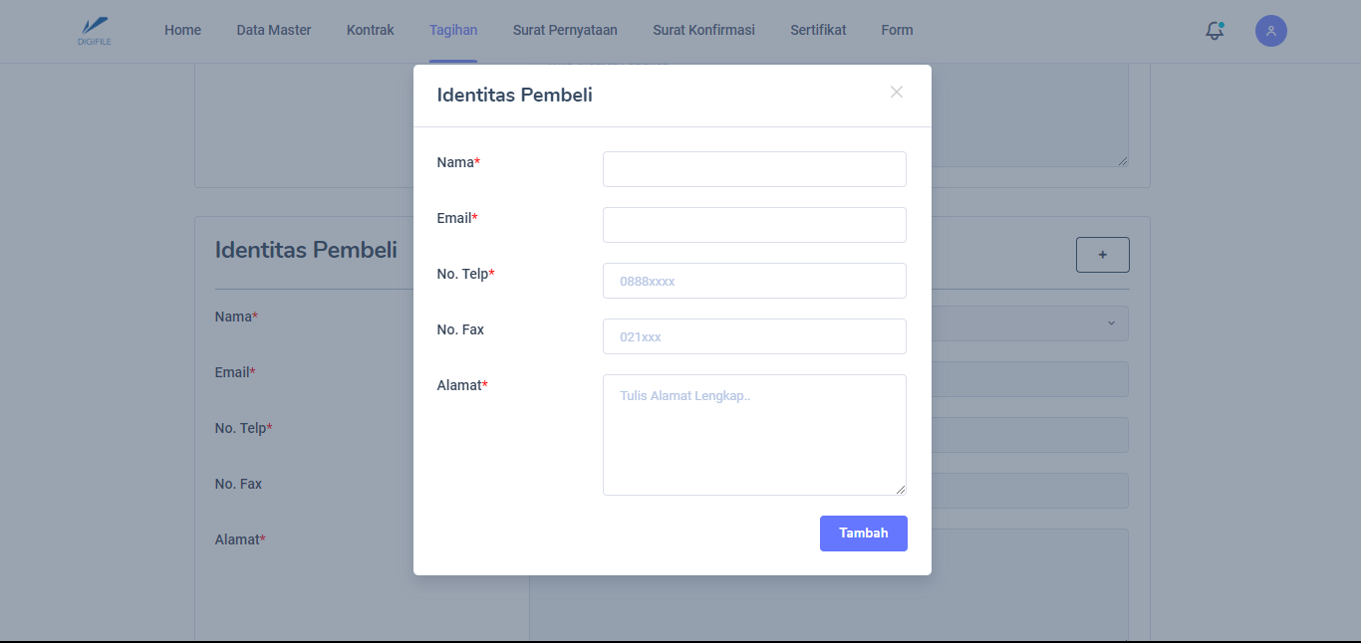Open the Surat Pernyataan menu
Viewport: 1361px width, 643px height.
pos(565,31)
